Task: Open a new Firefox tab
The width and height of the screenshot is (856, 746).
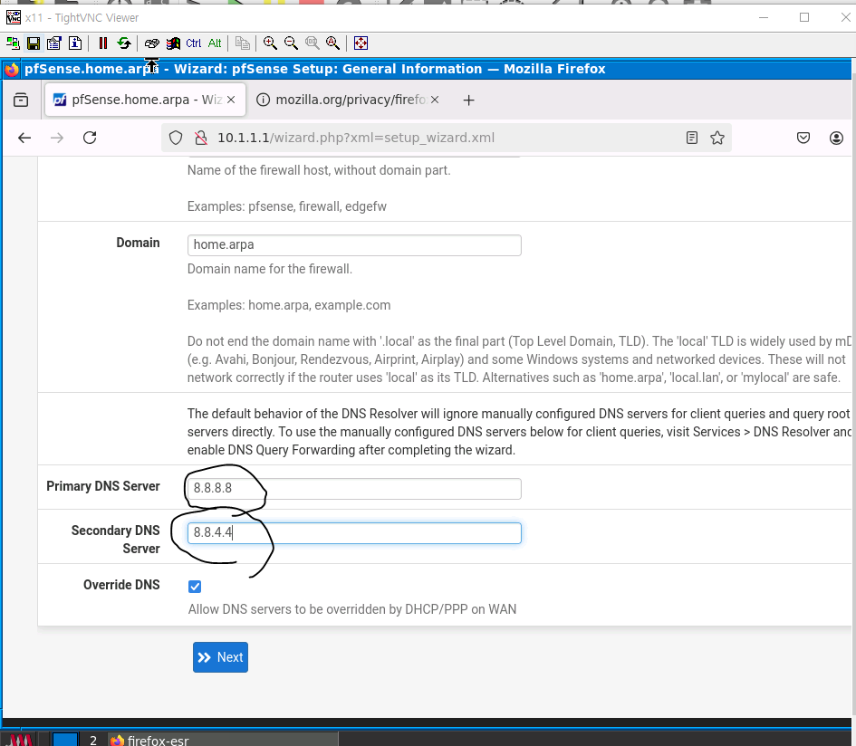Action: point(468,100)
